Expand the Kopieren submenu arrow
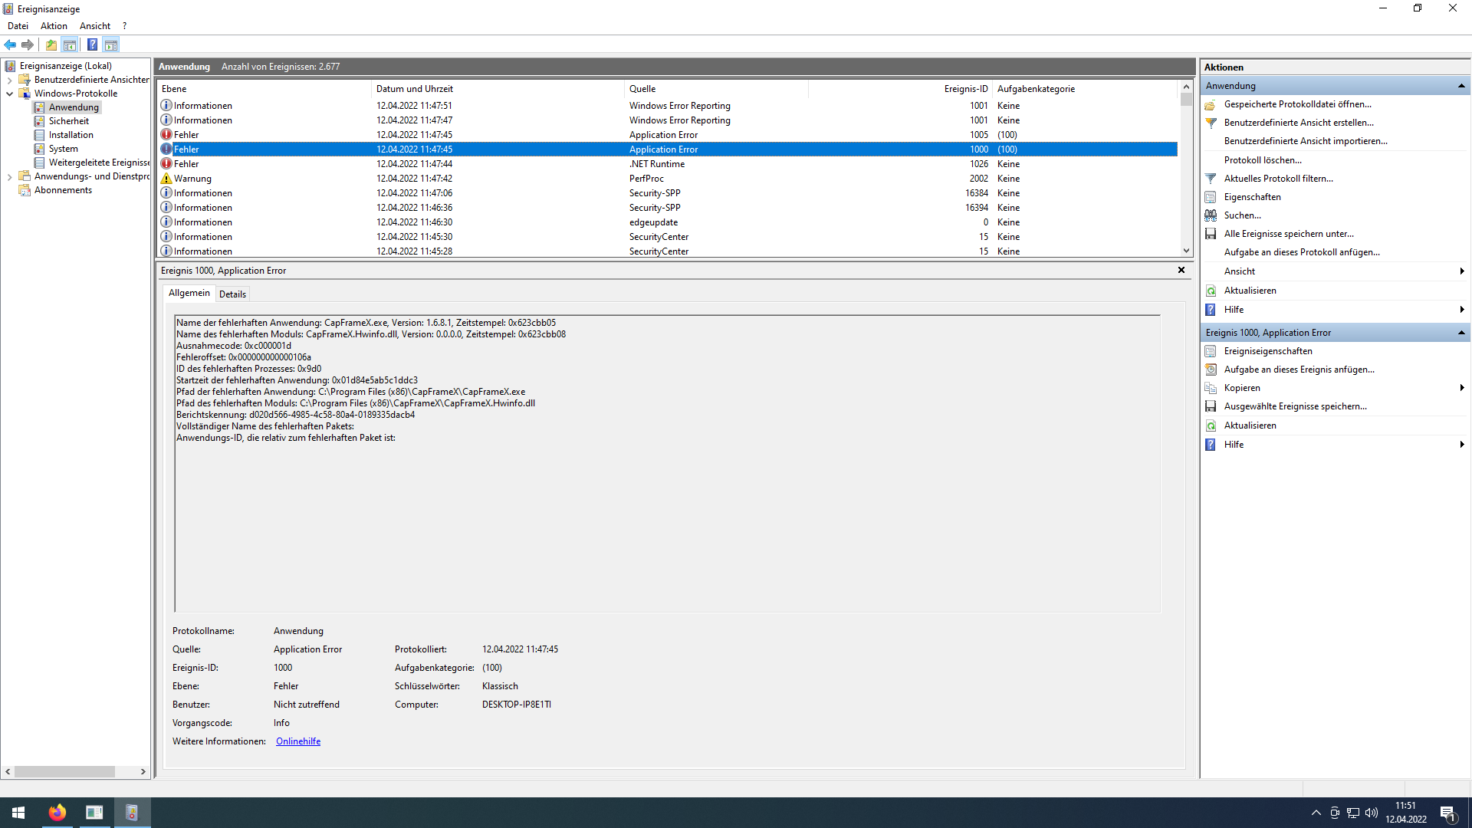 [1462, 388]
